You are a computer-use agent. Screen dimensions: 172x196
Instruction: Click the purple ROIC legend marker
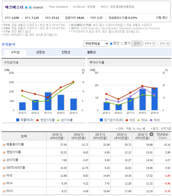pyautogui.click(x=151, y=120)
